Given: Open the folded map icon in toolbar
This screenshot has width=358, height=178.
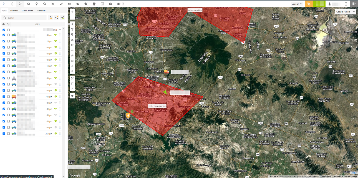Looking at the screenshot, I should coord(69,4).
